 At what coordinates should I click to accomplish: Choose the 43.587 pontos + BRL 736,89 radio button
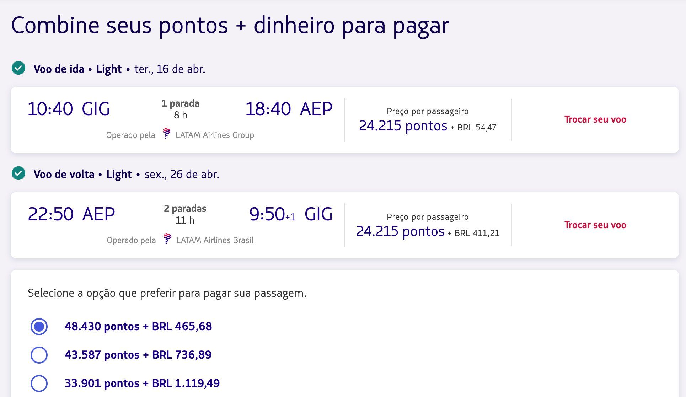point(39,355)
